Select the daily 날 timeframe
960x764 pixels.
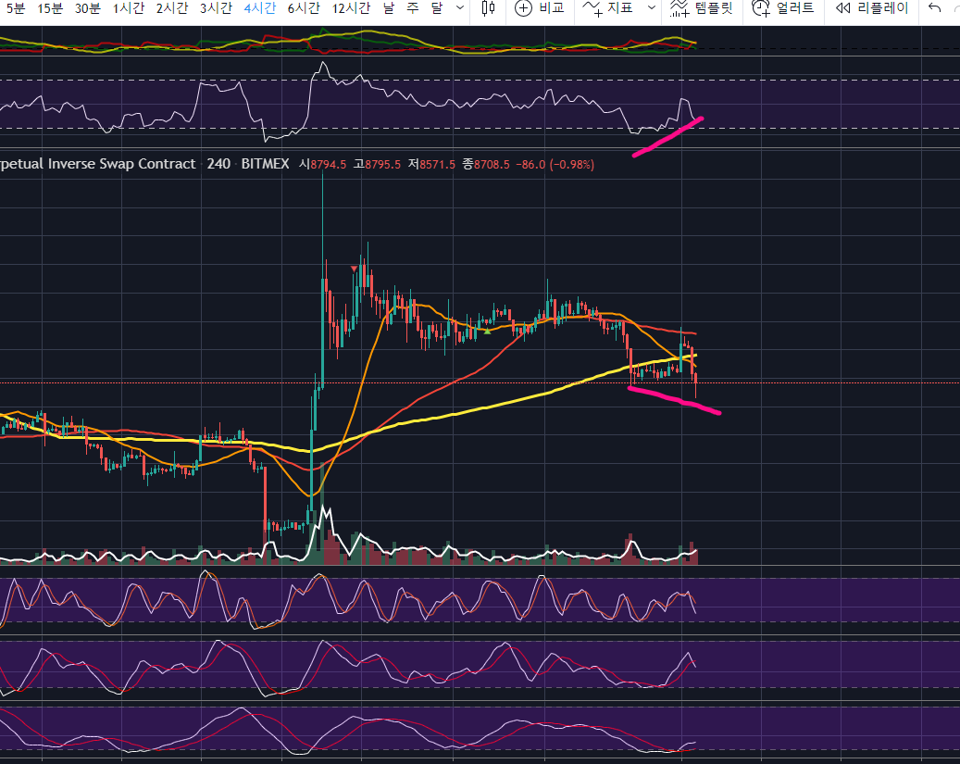[389, 8]
